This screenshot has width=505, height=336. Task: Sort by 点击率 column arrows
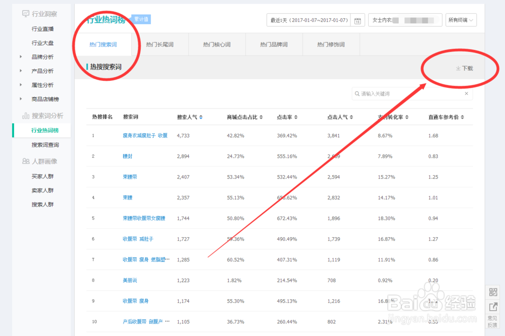(x=295, y=117)
